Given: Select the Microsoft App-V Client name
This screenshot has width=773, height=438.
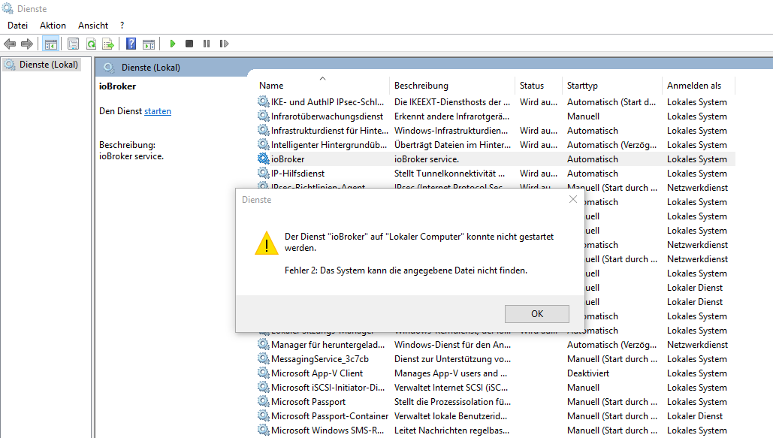Looking at the screenshot, I should pos(317,373).
